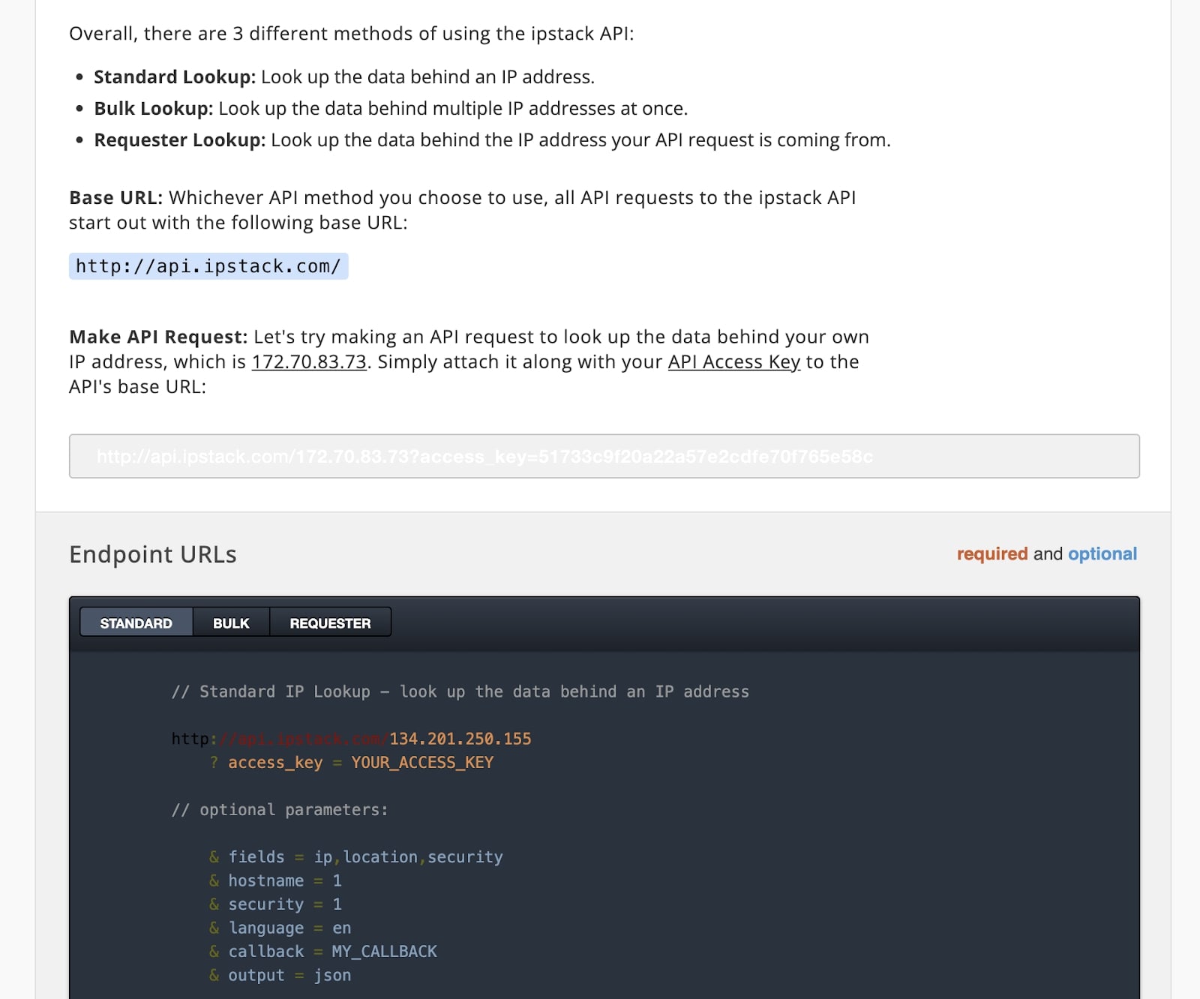Screen dimensions: 1200x999
Task: Click the 'fields' parameter line
Action: coord(356,857)
